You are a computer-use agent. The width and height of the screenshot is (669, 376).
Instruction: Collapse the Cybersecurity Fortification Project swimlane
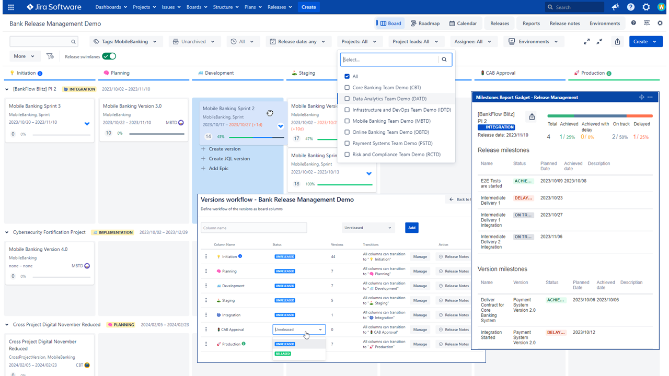7,232
